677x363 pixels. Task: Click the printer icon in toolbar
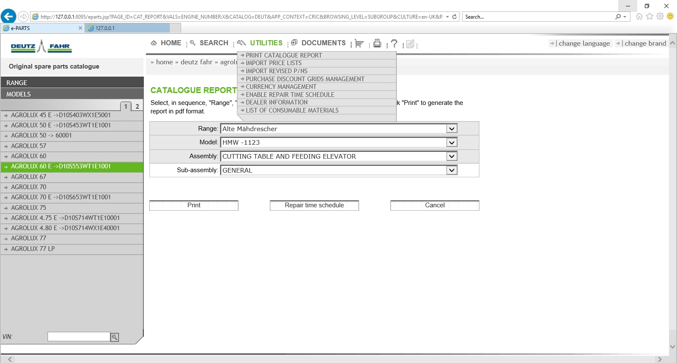pyautogui.click(x=377, y=43)
